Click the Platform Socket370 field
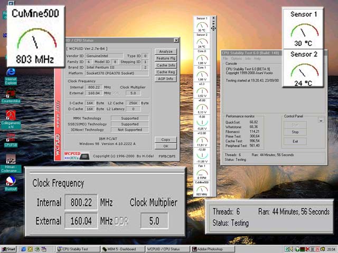This screenshot has width=338, height=253. click(117, 73)
